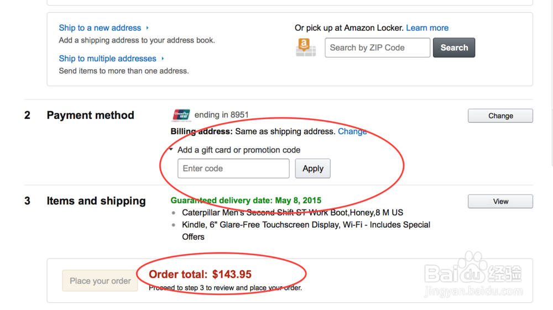Screen dimensions: 553x310
Task: Click the arrow beside Ship to multiple addresses
Action: tap(163, 59)
